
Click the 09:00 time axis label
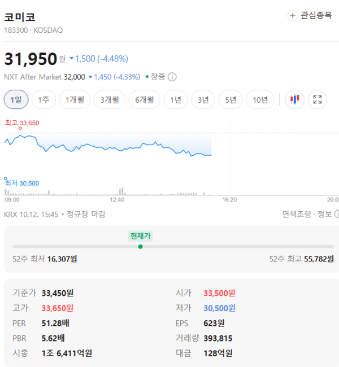pos(12,200)
